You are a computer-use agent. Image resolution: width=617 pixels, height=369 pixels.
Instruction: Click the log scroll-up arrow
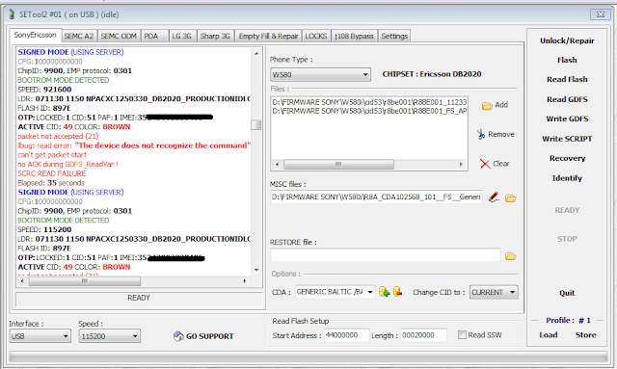coord(256,53)
